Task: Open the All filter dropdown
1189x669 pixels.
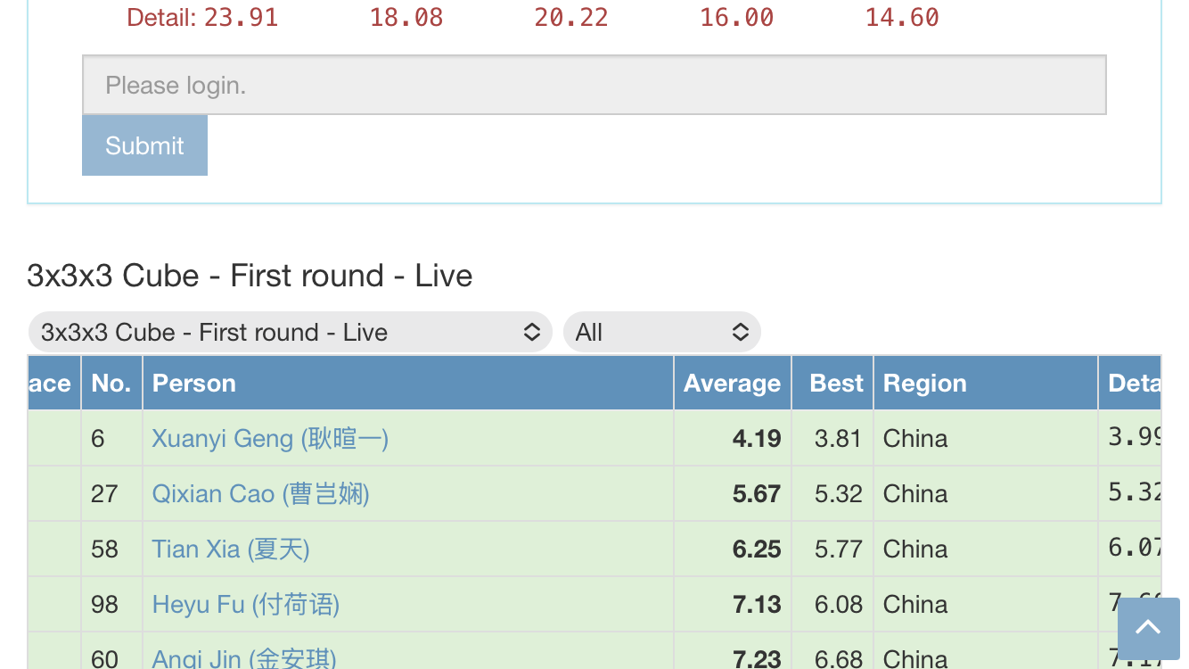Action: tap(662, 333)
